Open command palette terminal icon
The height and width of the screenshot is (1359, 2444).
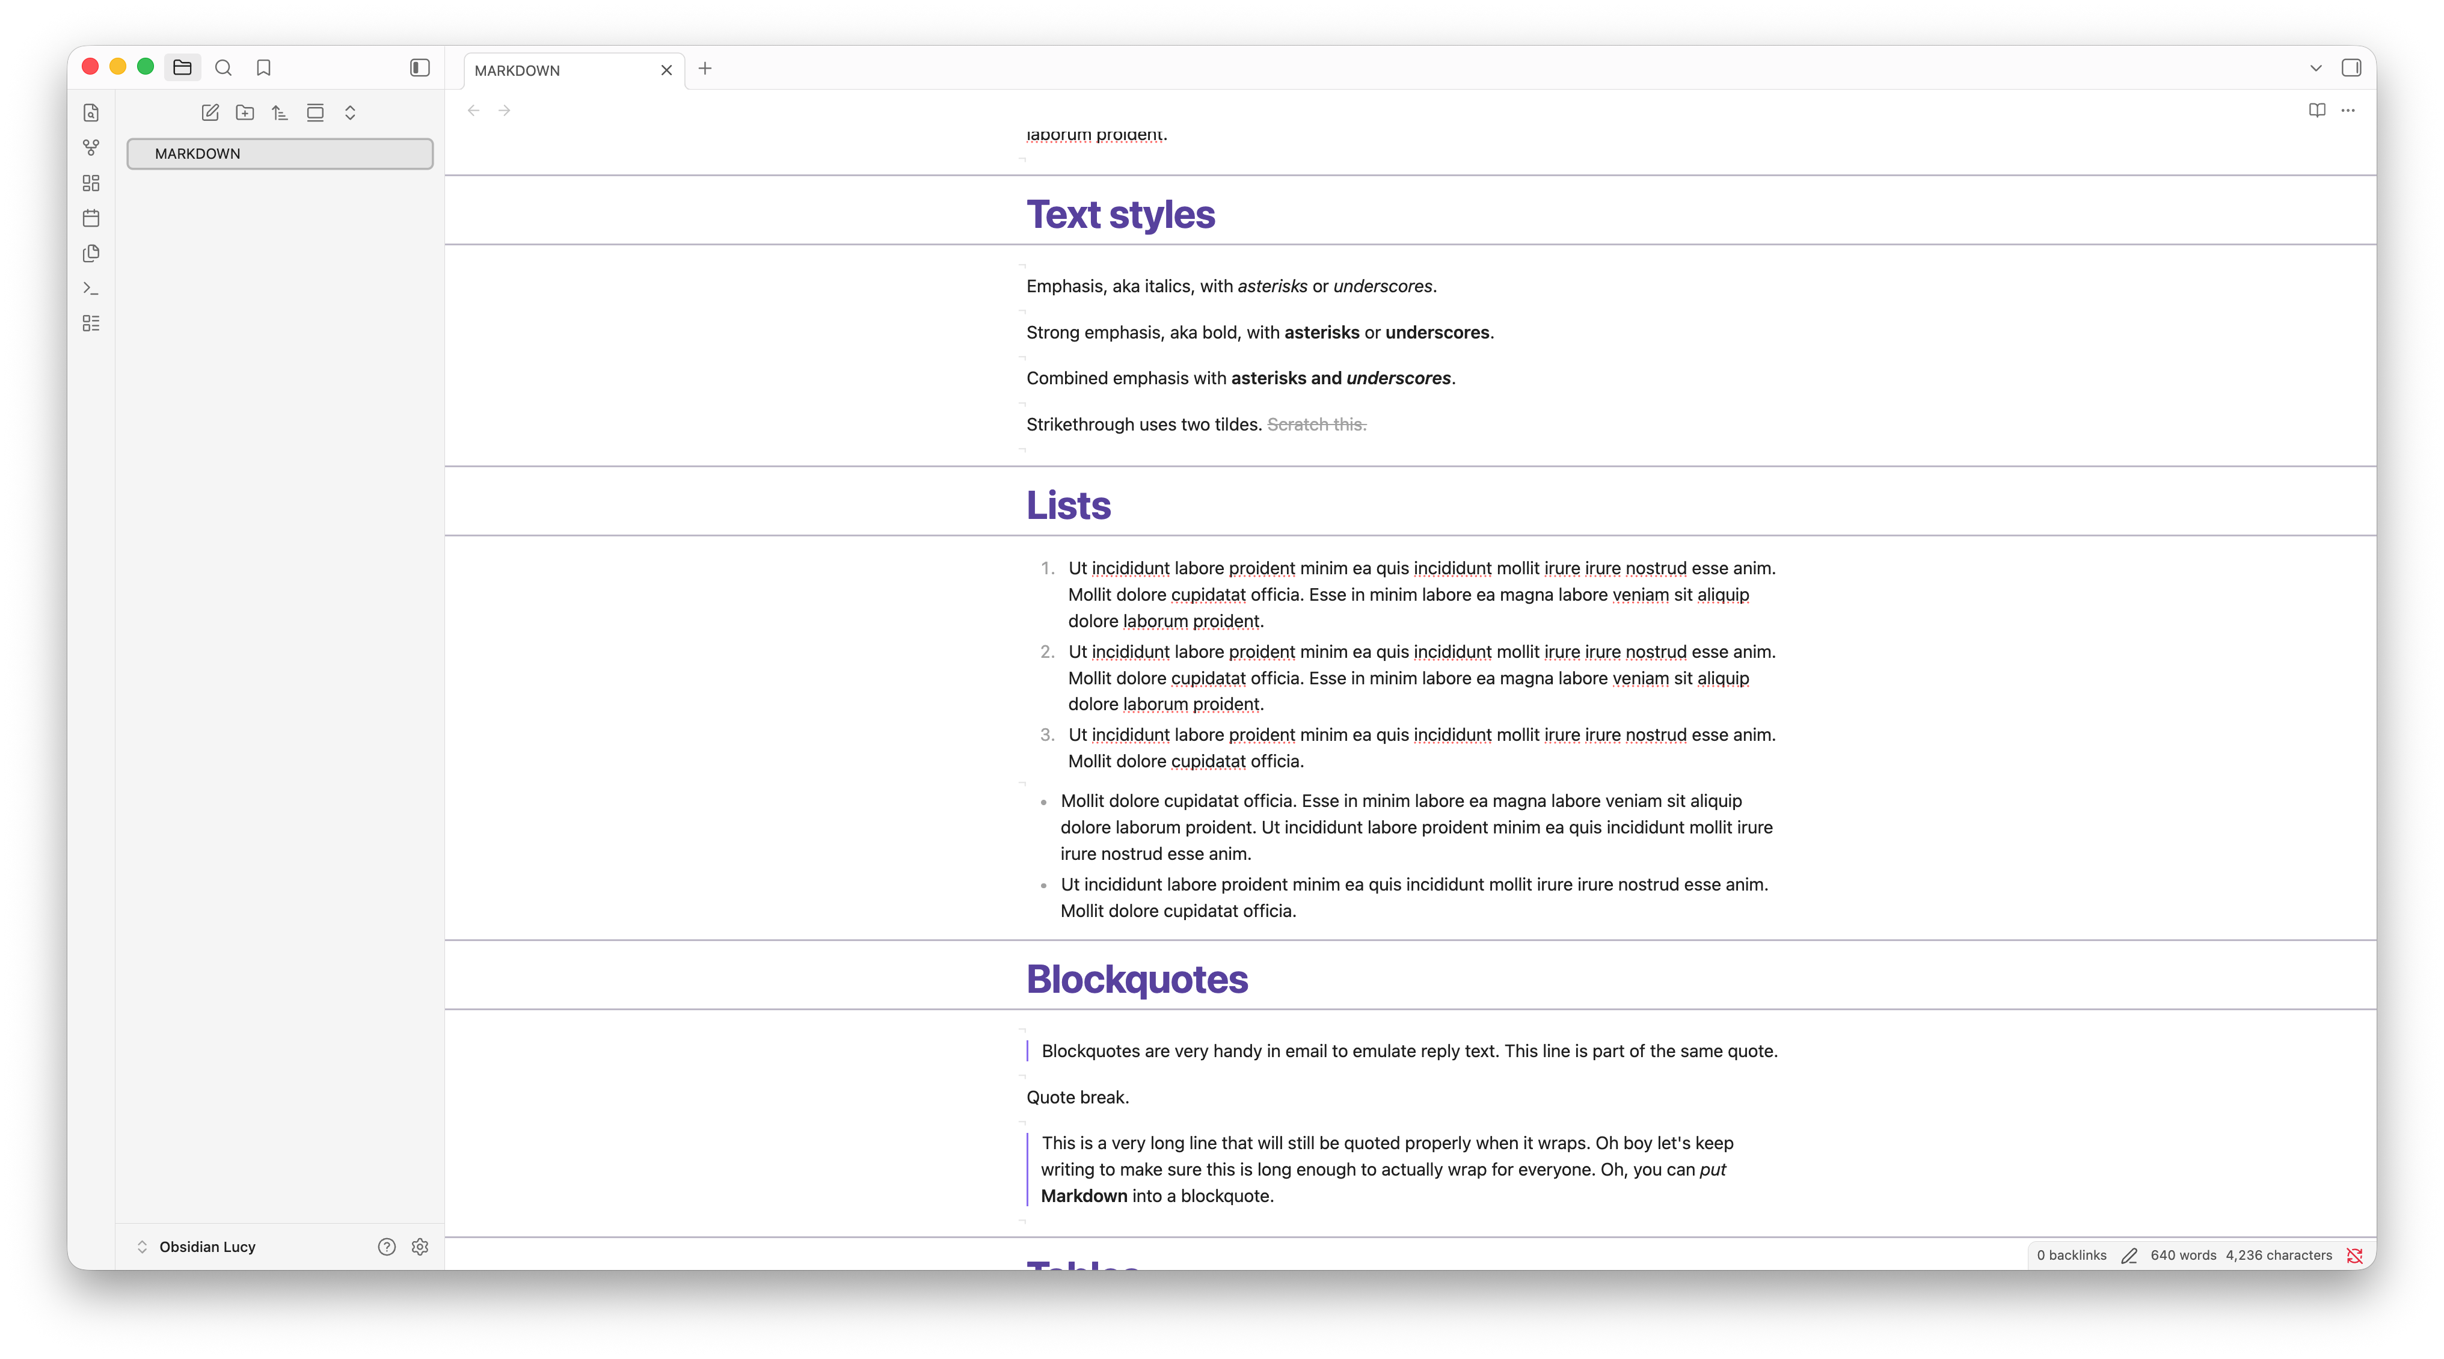tap(91, 288)
